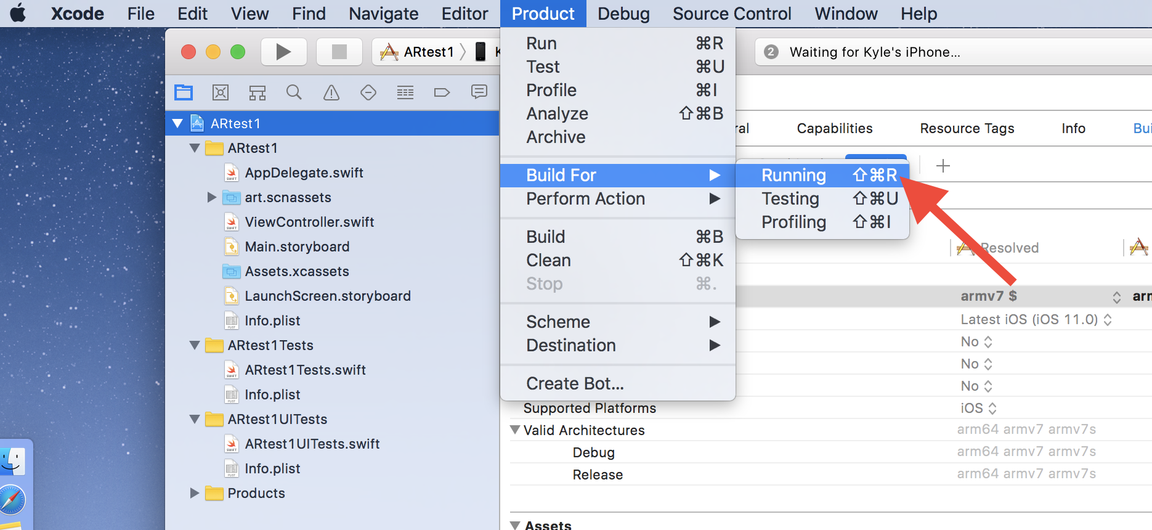Choose Build For Running submenu item
Screen dimensions: 1152x530
(x=822, y=175)
